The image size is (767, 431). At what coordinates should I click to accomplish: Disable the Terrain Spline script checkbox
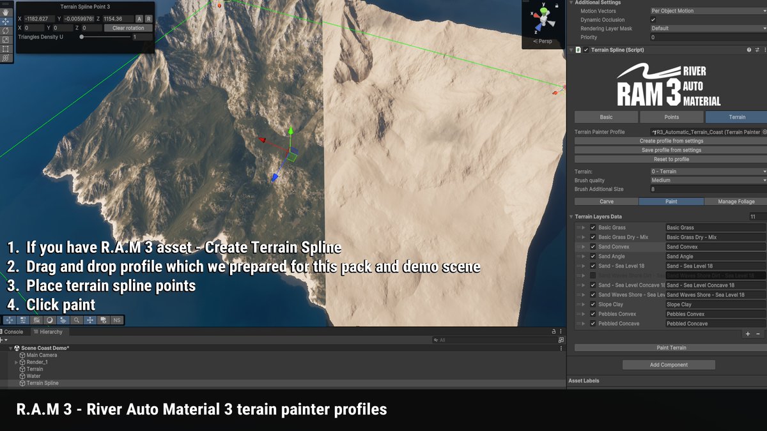click(x=585, y=50)
